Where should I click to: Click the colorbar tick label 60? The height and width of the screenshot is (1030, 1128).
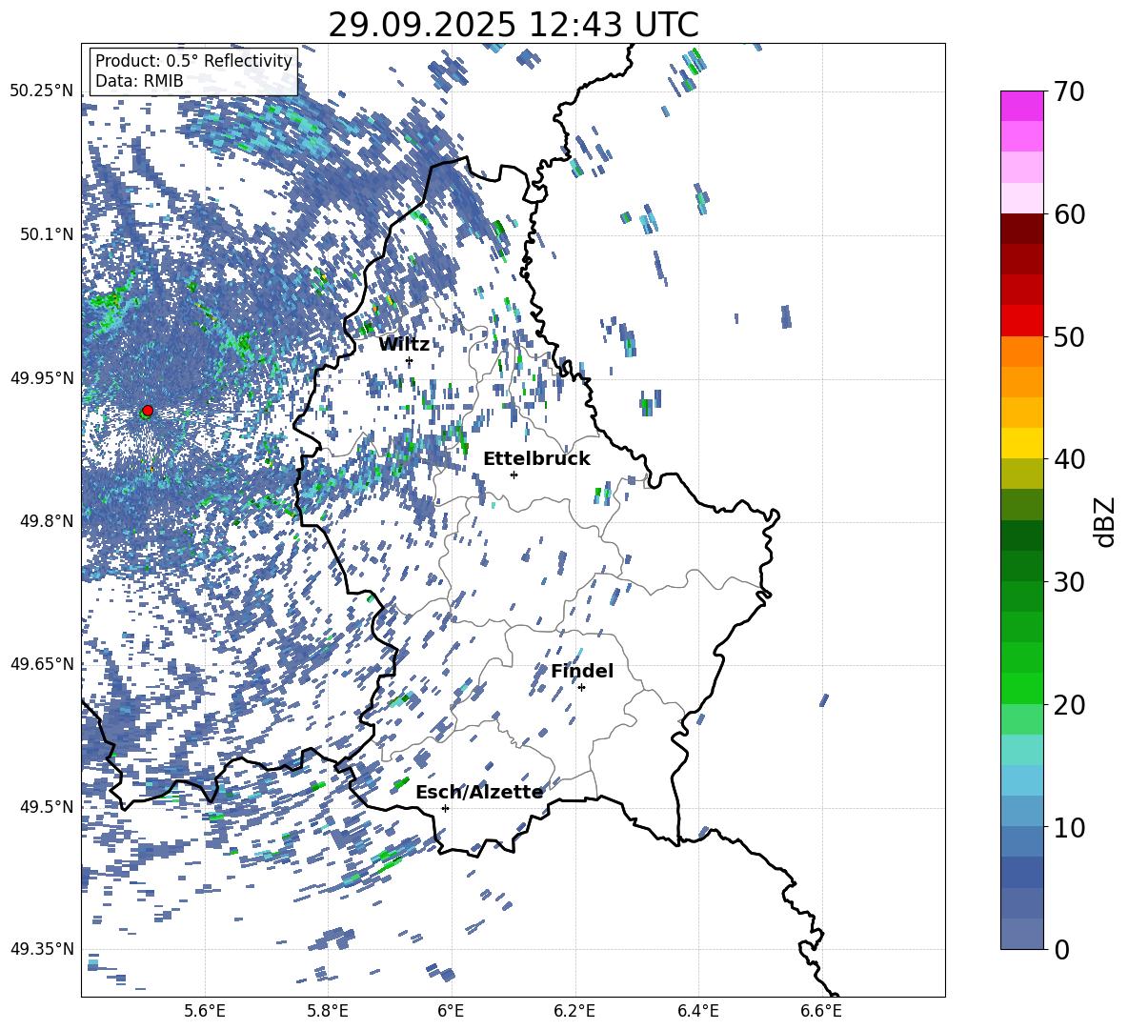[1069, 214]
